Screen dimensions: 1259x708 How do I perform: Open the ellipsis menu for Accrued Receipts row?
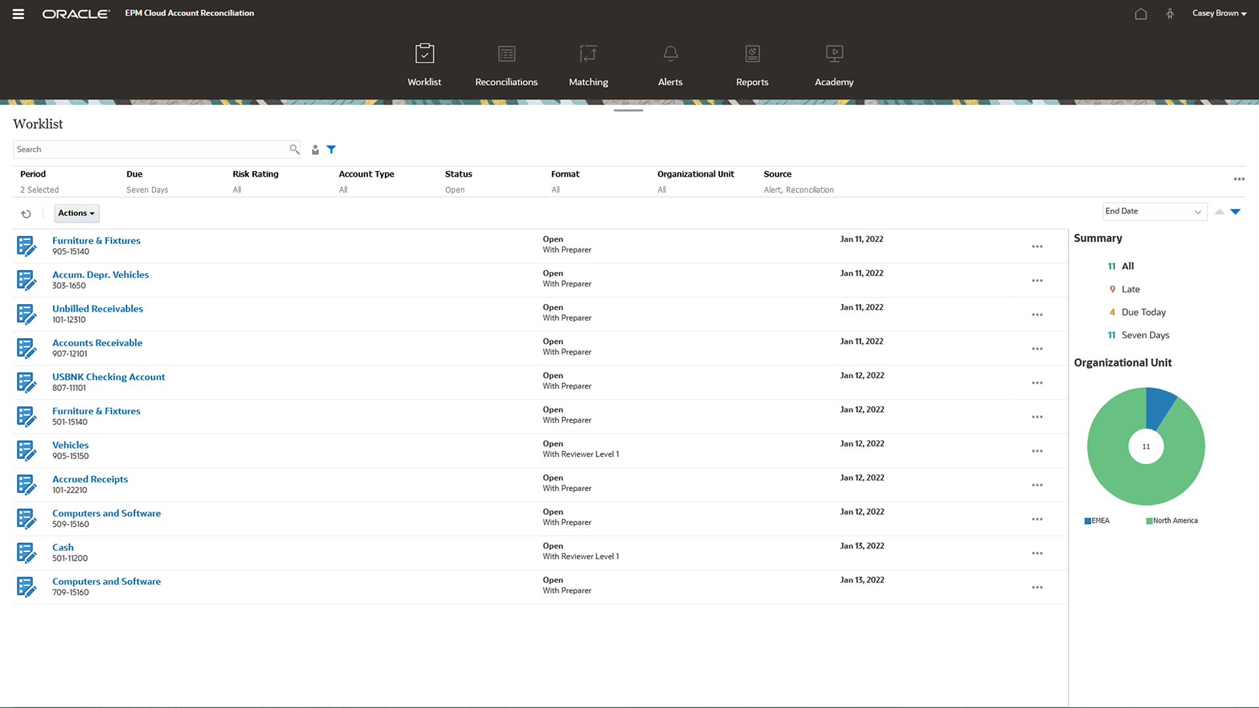[x=1037, y=485]
